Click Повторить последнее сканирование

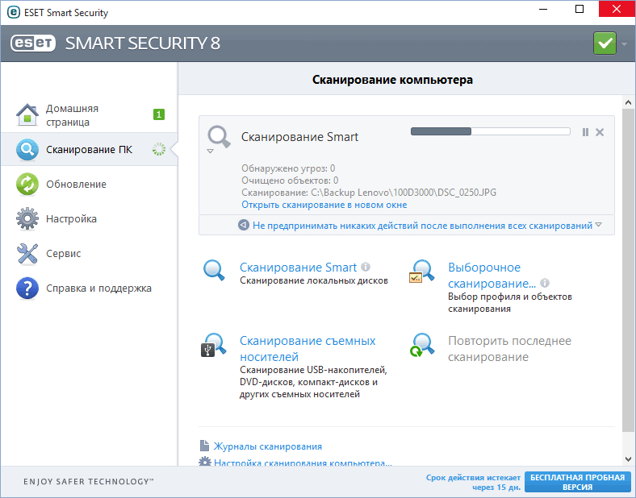[509, 349]
